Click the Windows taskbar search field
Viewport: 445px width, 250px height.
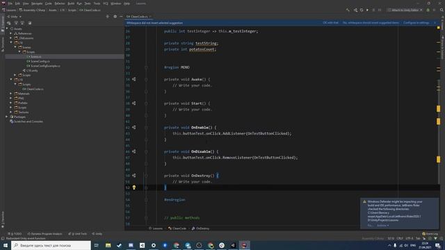point(51,245)
